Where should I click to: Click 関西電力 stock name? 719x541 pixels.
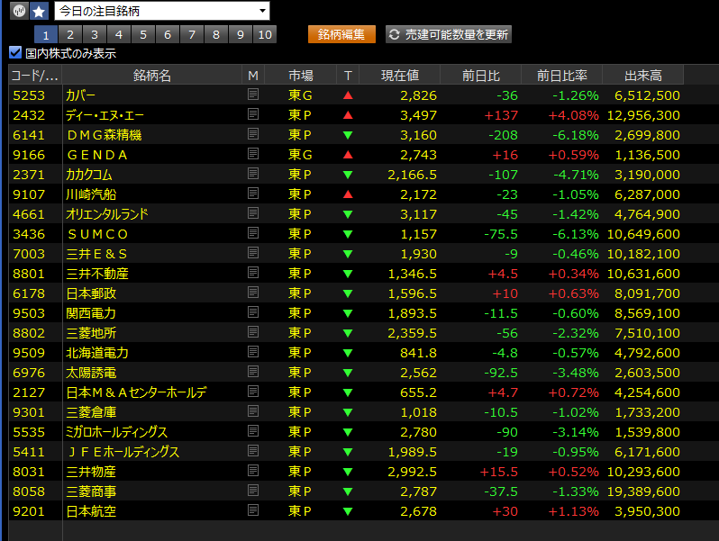click(x=91, y=313)
